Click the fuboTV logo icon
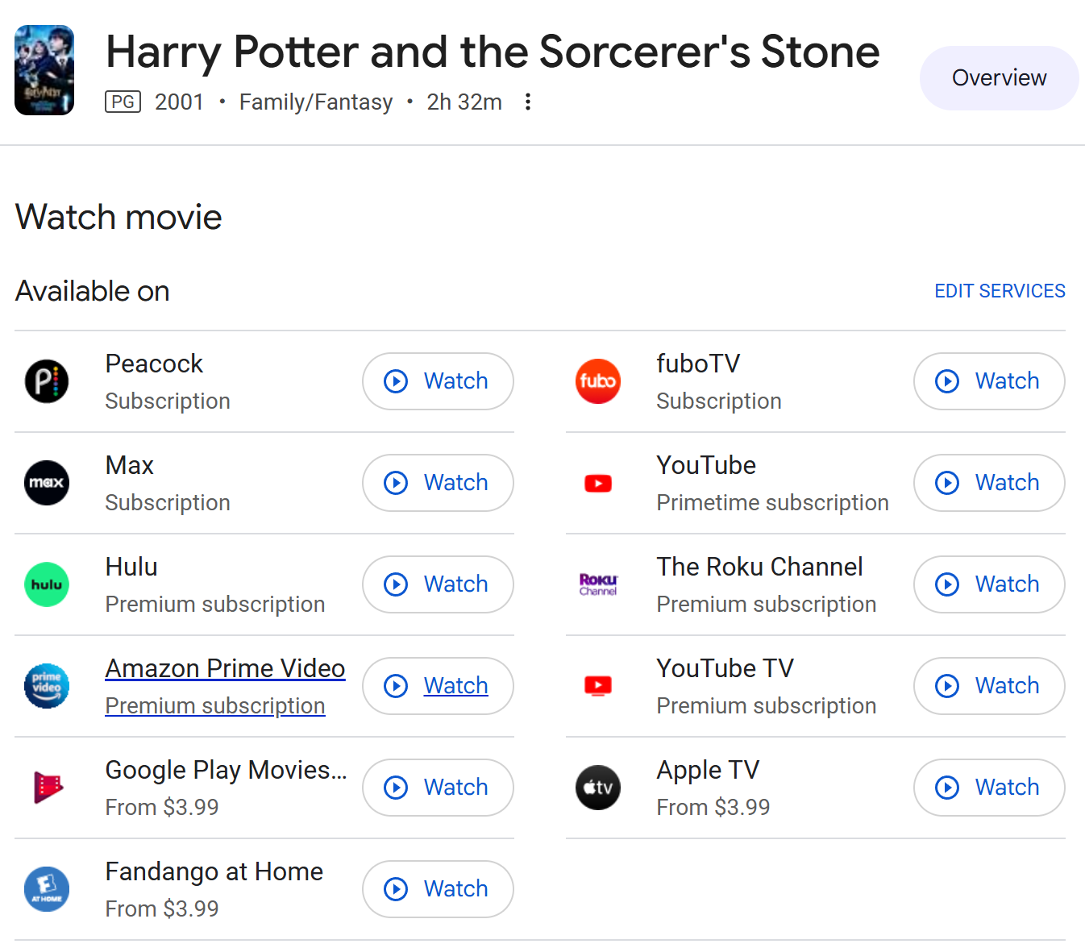The width and height of the screenshot is (1085, 948). (598, 381)
